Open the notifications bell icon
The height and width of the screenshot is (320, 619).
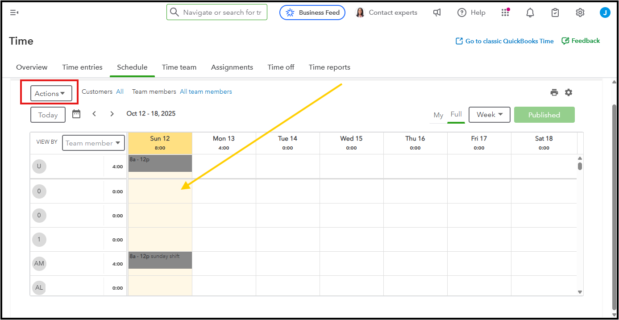pos(530,12)
